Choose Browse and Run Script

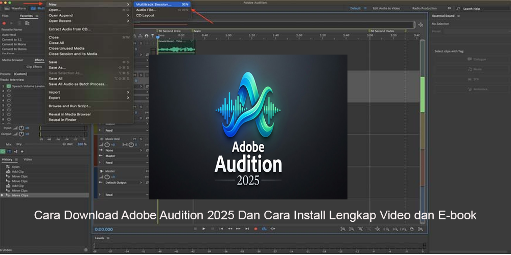[89, 106]
